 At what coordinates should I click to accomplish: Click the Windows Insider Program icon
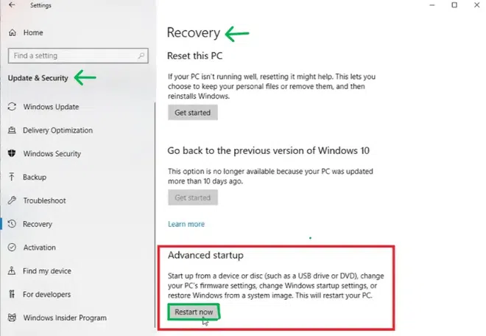pyautogui.click(x=12, y=318)
